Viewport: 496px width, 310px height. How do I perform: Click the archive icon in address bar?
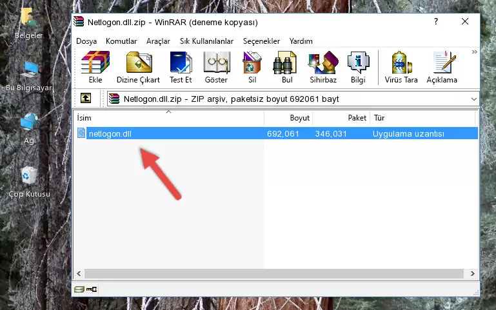point(114,99)
